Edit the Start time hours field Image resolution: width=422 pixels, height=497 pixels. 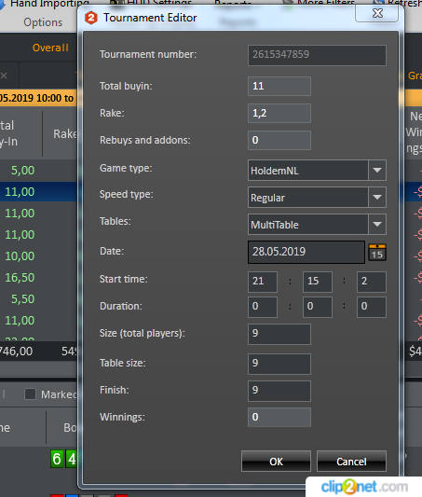pos(263,282)
